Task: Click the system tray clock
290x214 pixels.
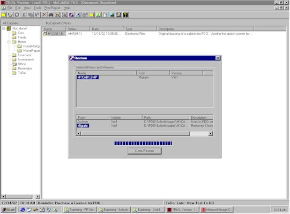Action: point(280,210)
